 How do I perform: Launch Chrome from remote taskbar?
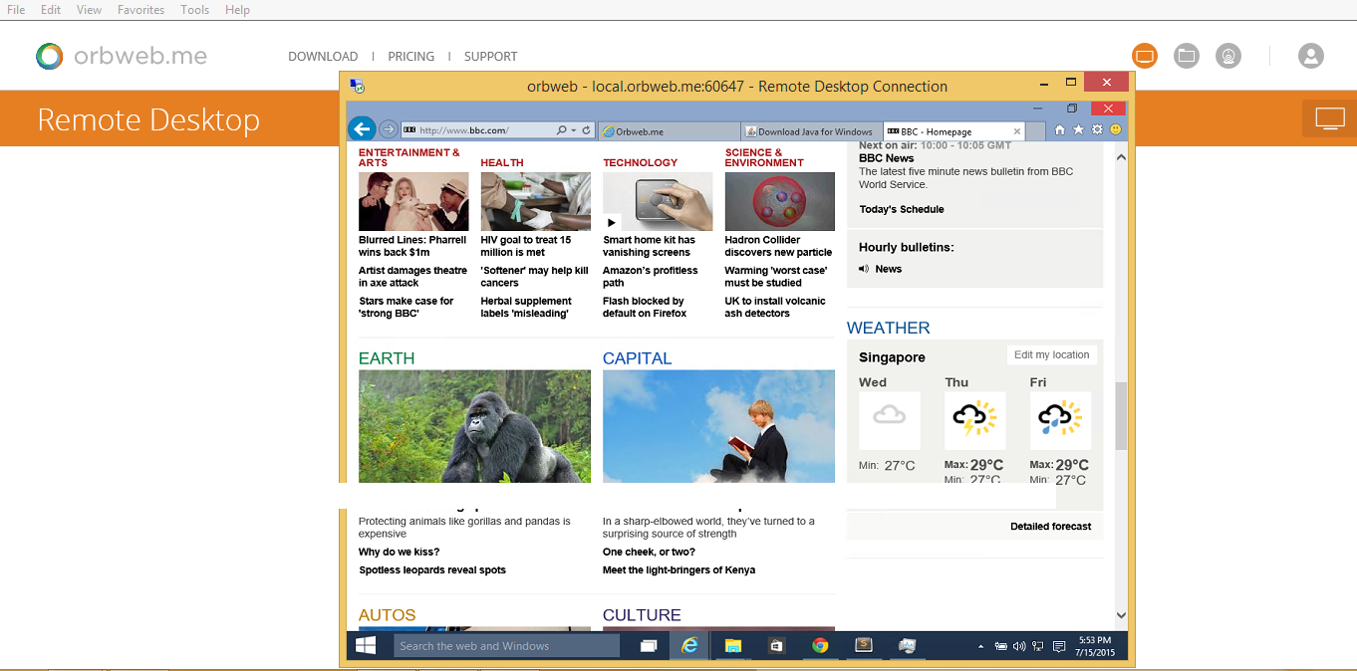click(x=820, y=645)
